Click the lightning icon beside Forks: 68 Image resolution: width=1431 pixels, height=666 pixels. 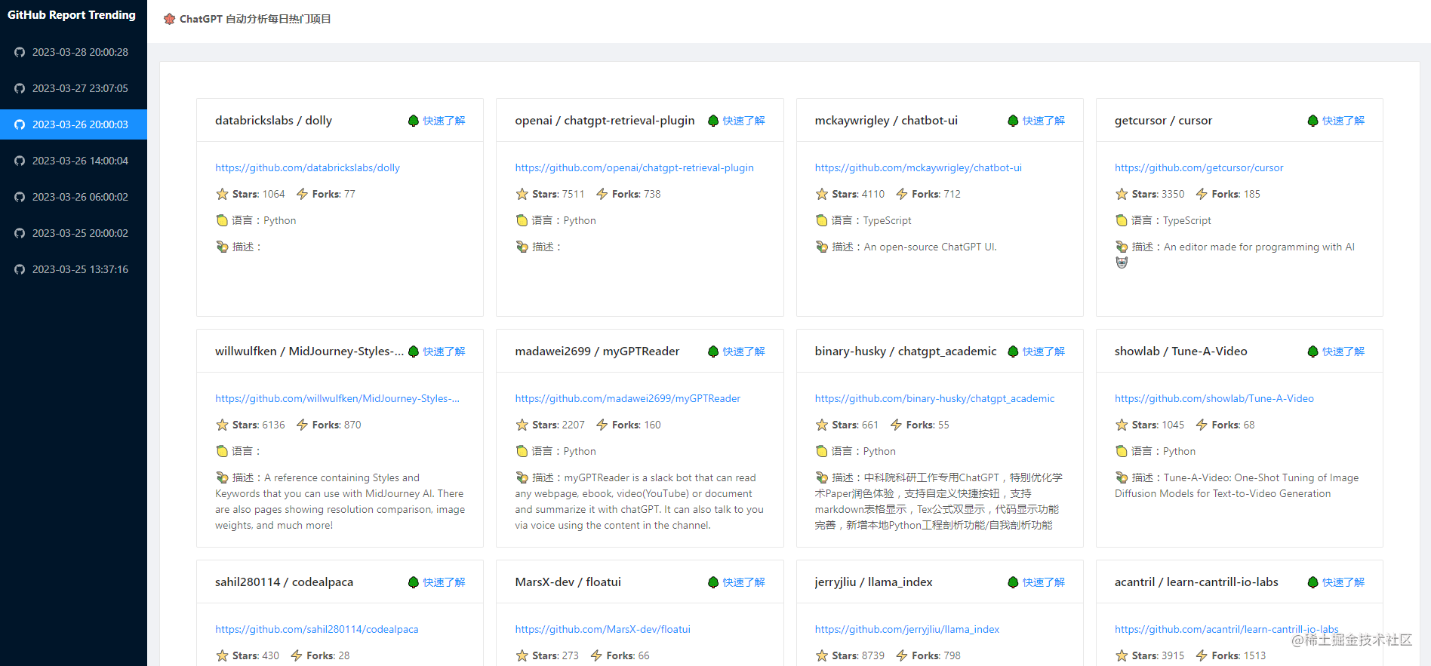point(1202,425)
